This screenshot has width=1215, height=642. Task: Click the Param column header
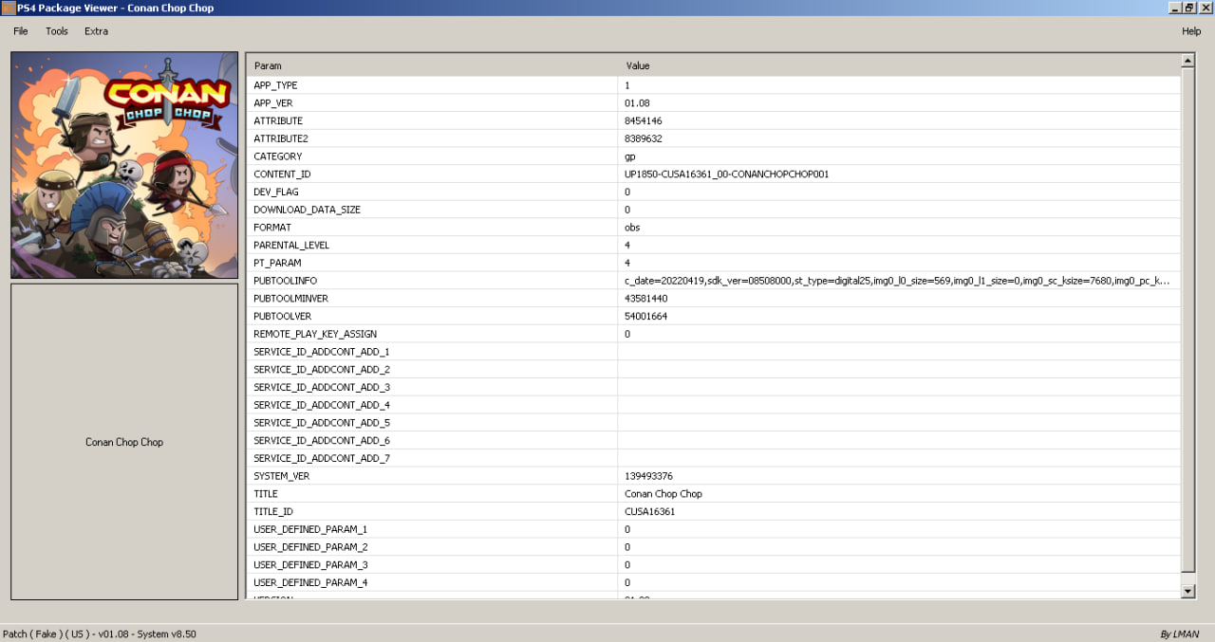click(432, 66)
